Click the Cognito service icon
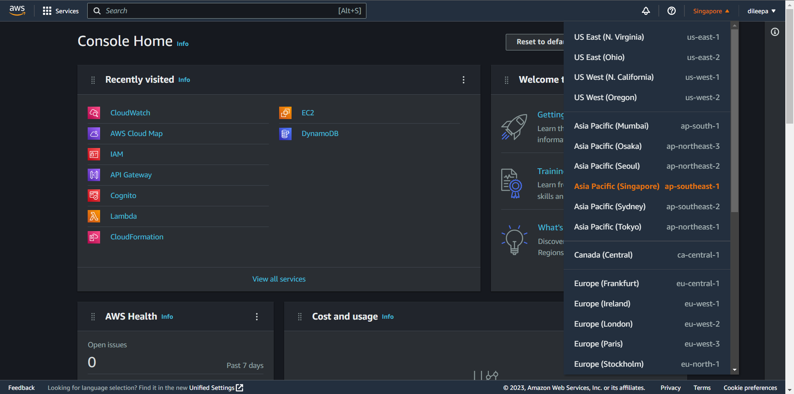The height and width of the screenshot is (394, 794). pyautogui.click(x=94, y=196)
